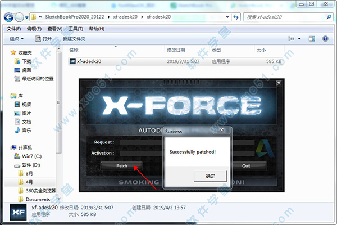This screenshot has height=225, width=337.
Task: Open the 文件(F) menu
Action: 13,29
